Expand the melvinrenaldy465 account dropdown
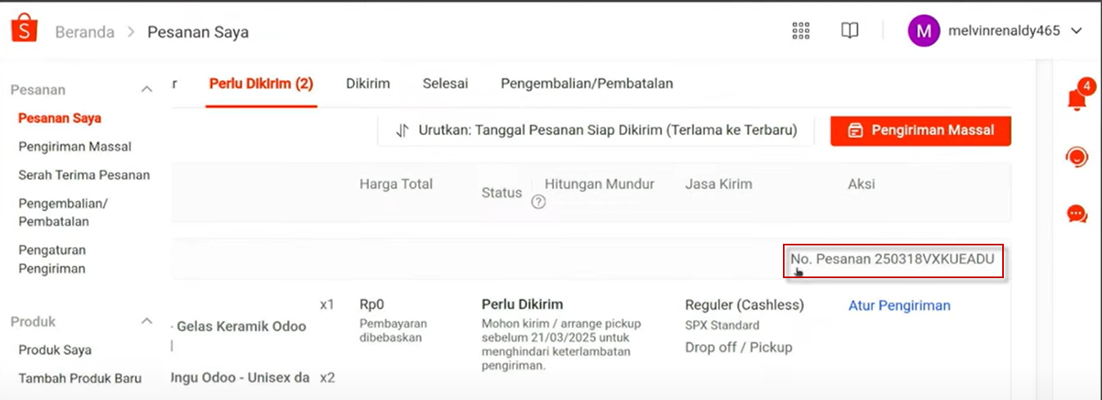 (x=1077, y=31)
